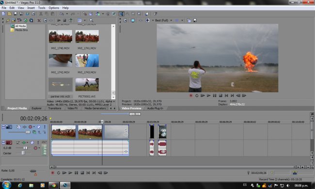Open dropdown next to Auto Crossfades toolbar icon
Image resolution: width=315 pixels, height=189 pixels.
coord(103,14)
